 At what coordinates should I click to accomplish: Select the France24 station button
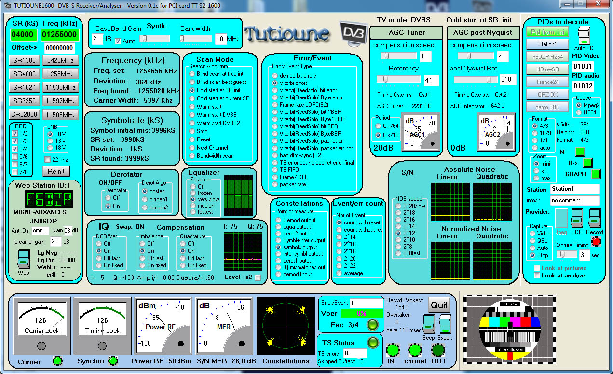[547, 82]
